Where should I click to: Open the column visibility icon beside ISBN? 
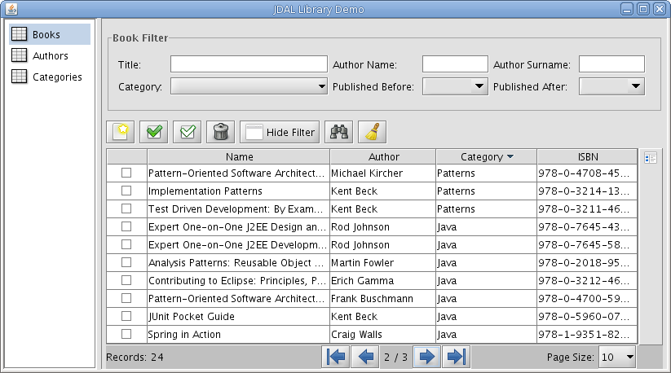click(x=650, y=158)
